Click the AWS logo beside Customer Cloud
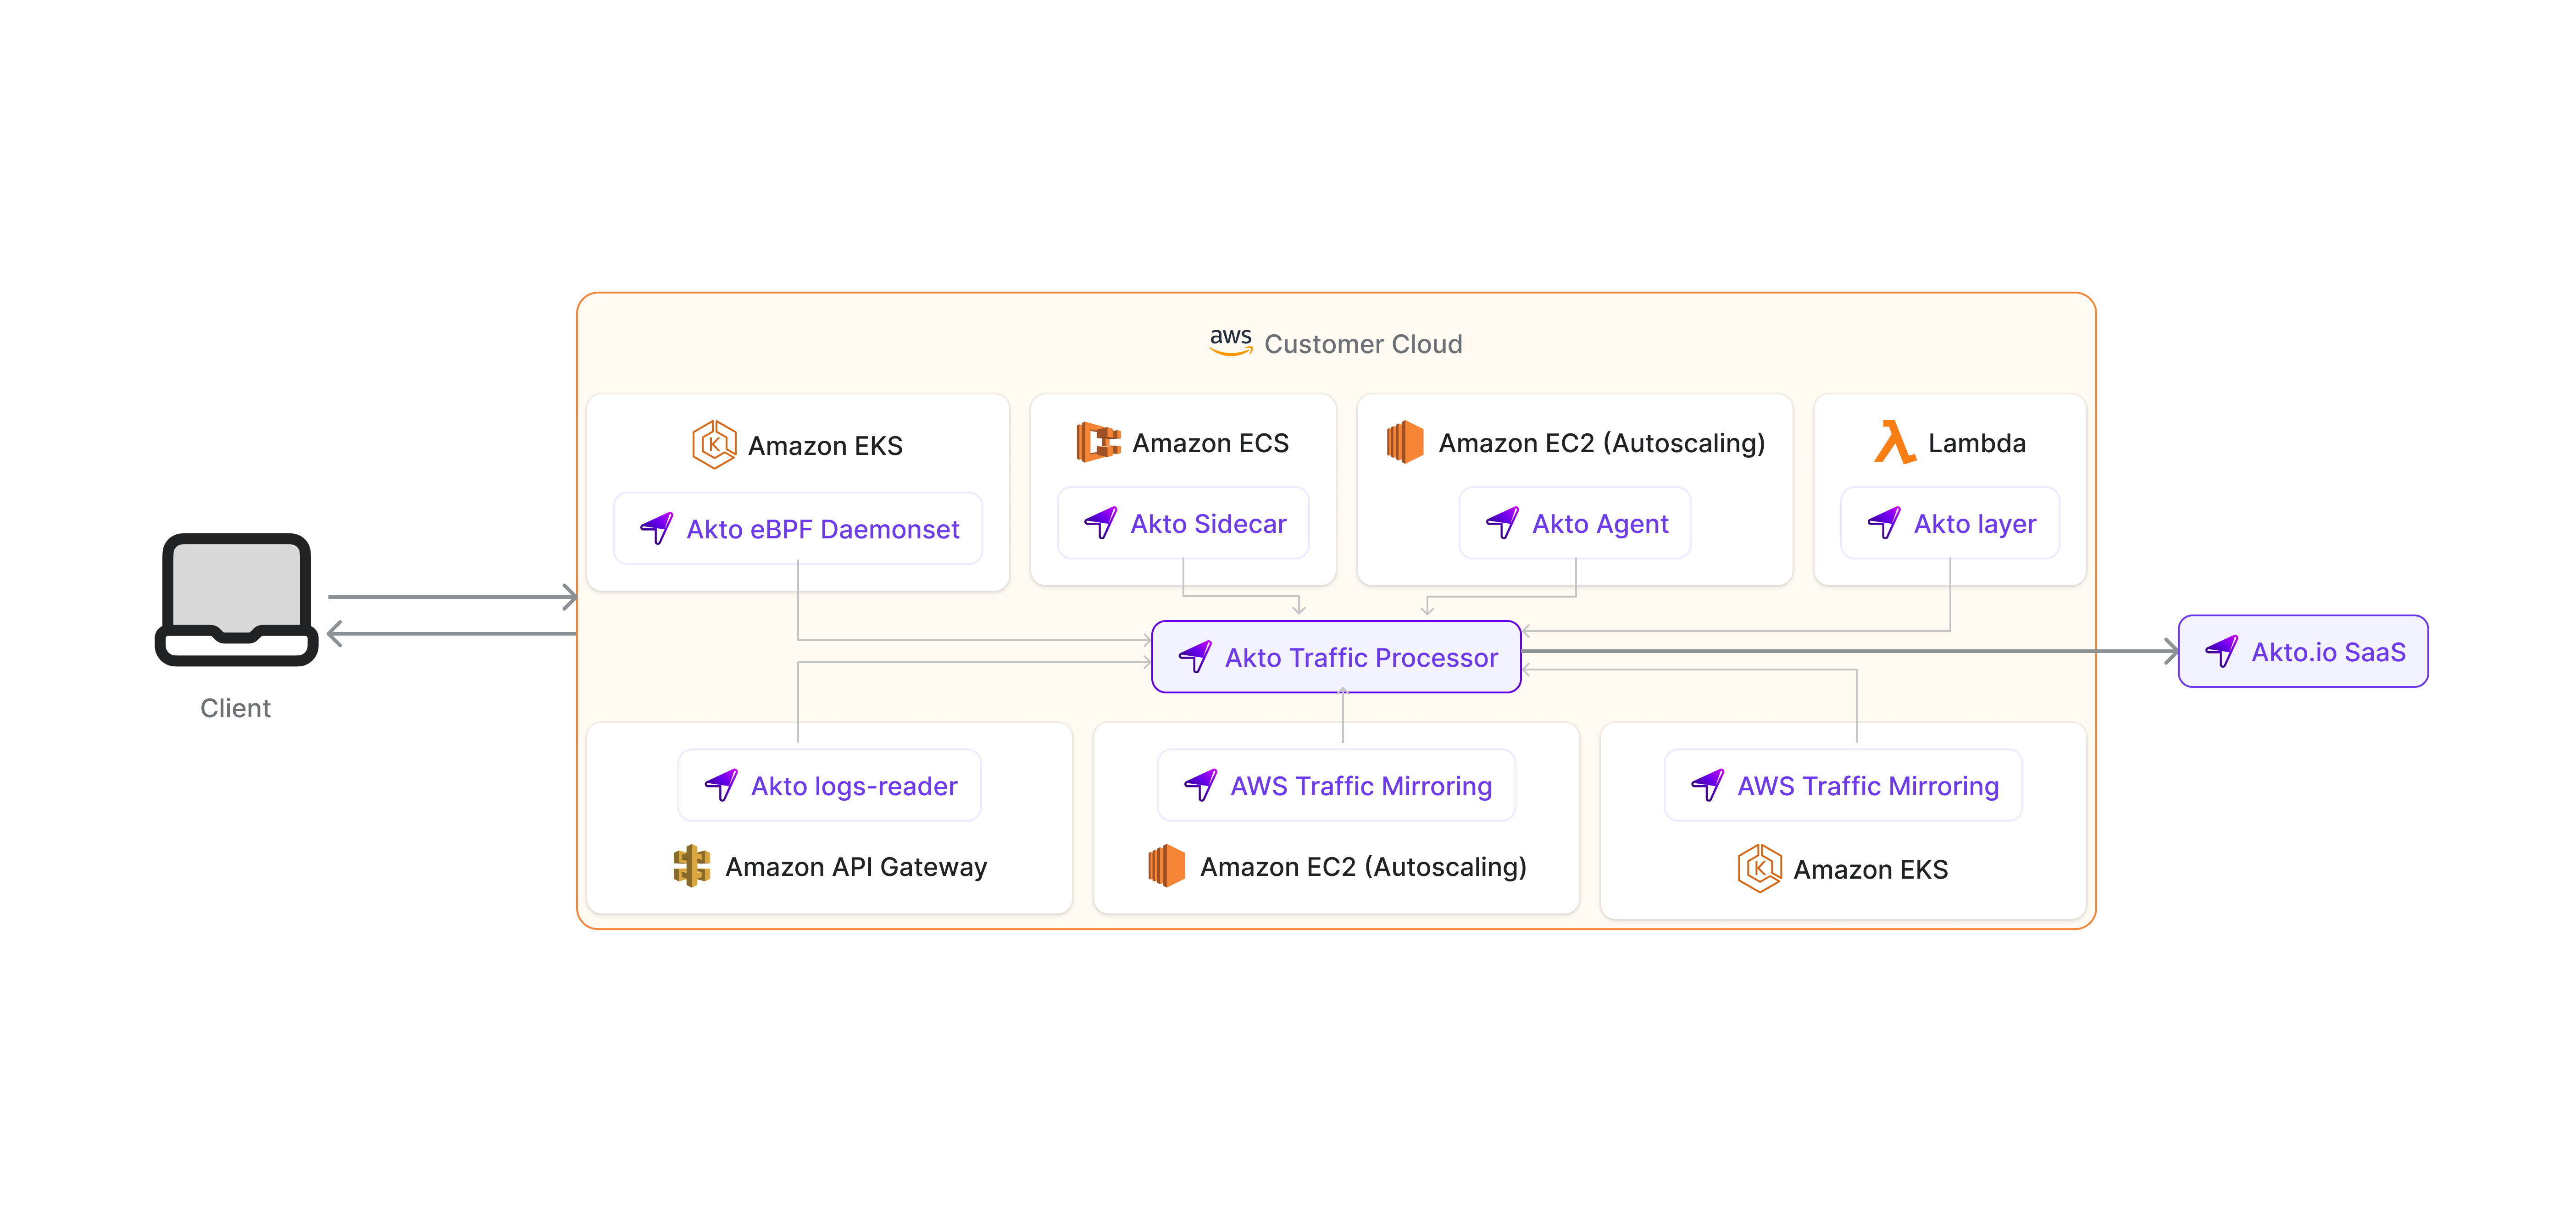 click(x=1230, y=341)
